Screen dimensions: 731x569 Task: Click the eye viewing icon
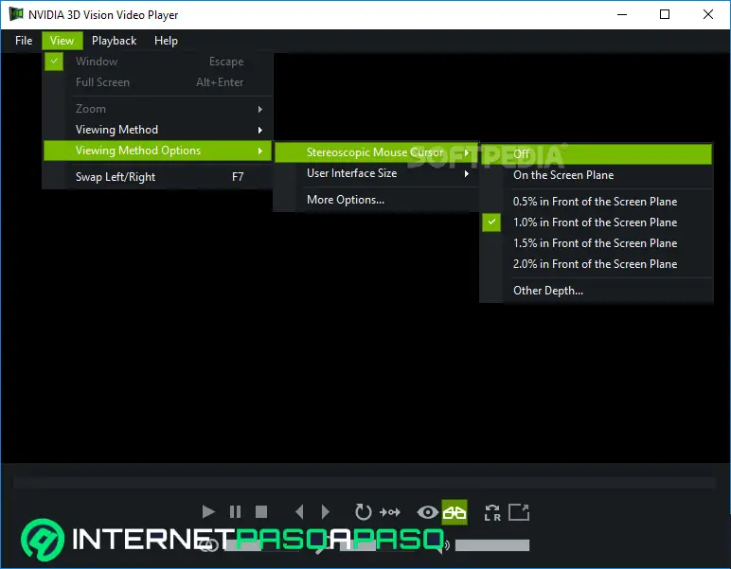point(427,512)
